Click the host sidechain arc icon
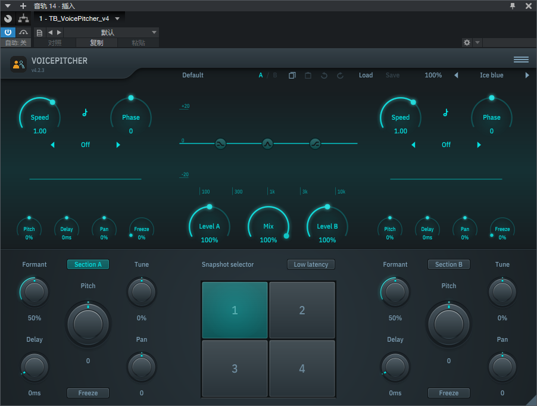 (x=23, y=33)
